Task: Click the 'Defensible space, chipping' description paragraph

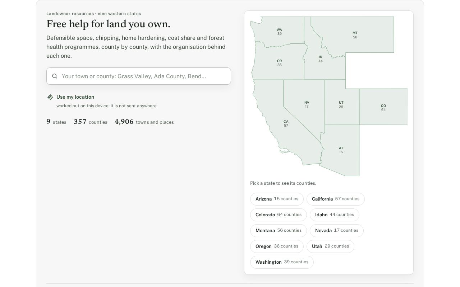Action: [x=136, y=47]
